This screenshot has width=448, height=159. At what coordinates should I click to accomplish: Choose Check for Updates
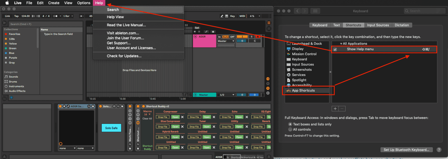tap(124, 56)
